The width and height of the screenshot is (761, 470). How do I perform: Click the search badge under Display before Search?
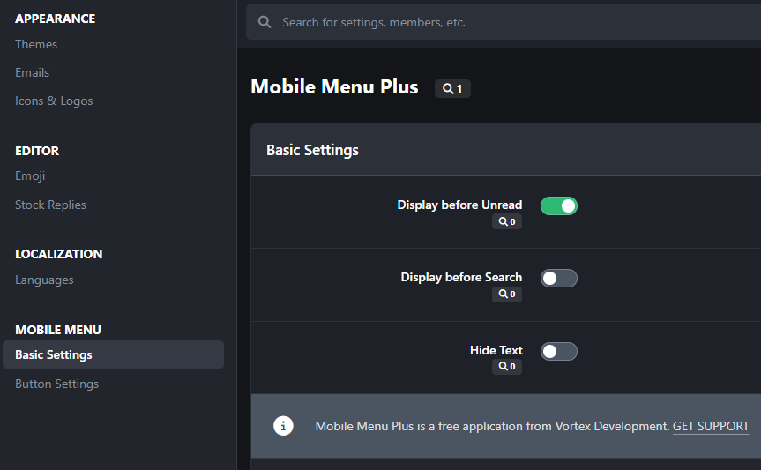[507, 295]
